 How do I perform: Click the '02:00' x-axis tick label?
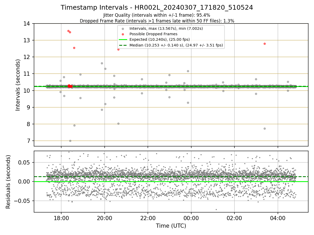234,218
